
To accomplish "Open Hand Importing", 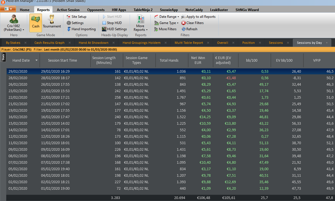I will [x=81, y=29].
